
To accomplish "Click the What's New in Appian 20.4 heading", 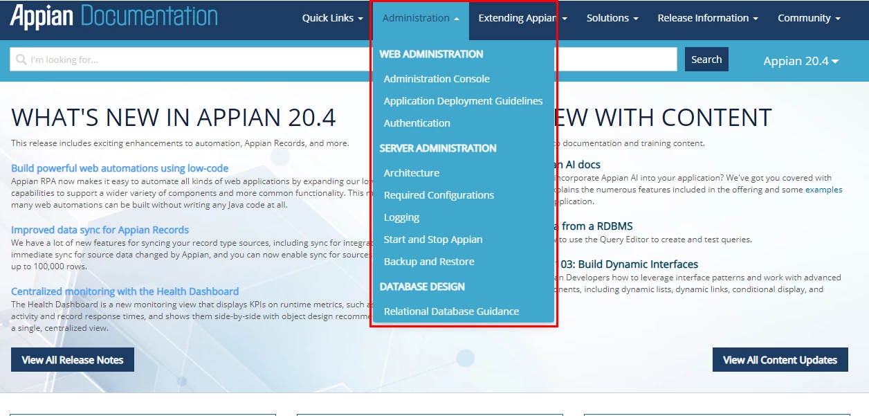I will coord(174,118).
